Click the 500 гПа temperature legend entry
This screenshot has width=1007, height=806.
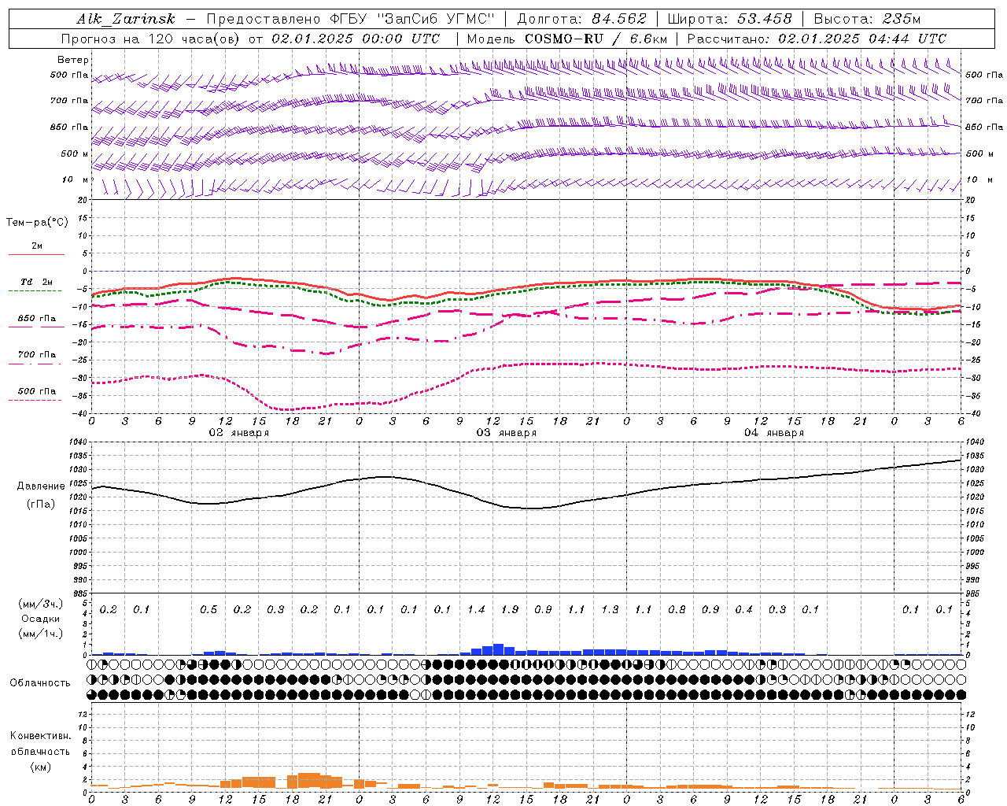pyautogui.click(x=36, y=391)
